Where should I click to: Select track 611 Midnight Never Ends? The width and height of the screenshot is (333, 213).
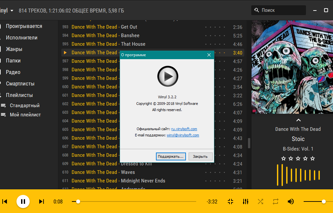coord(153,181)
